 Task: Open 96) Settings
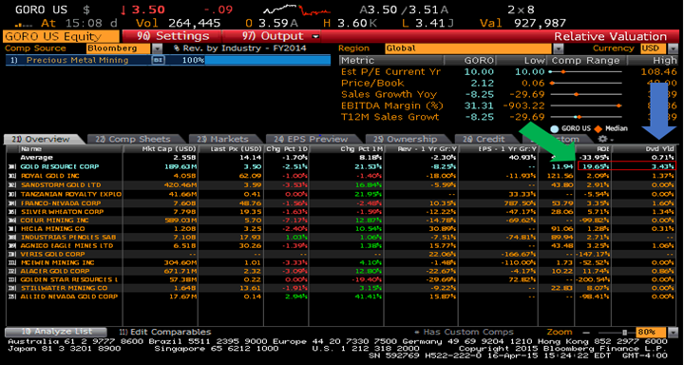point(172,37)
